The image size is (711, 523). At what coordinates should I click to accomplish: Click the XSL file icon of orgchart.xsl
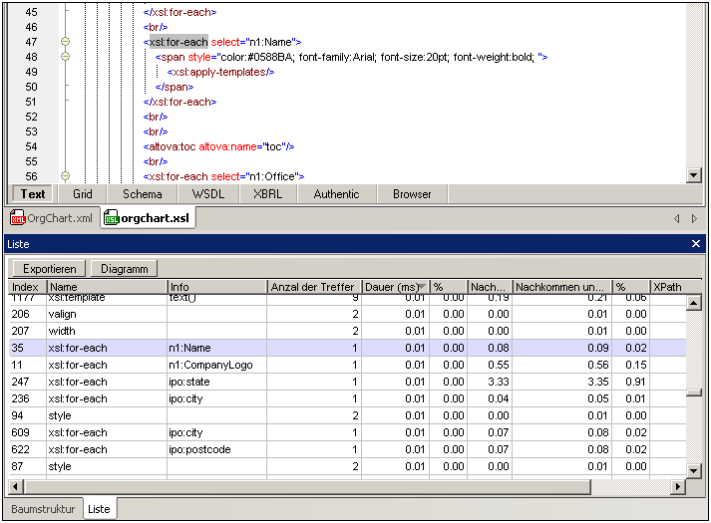(111, 218)
